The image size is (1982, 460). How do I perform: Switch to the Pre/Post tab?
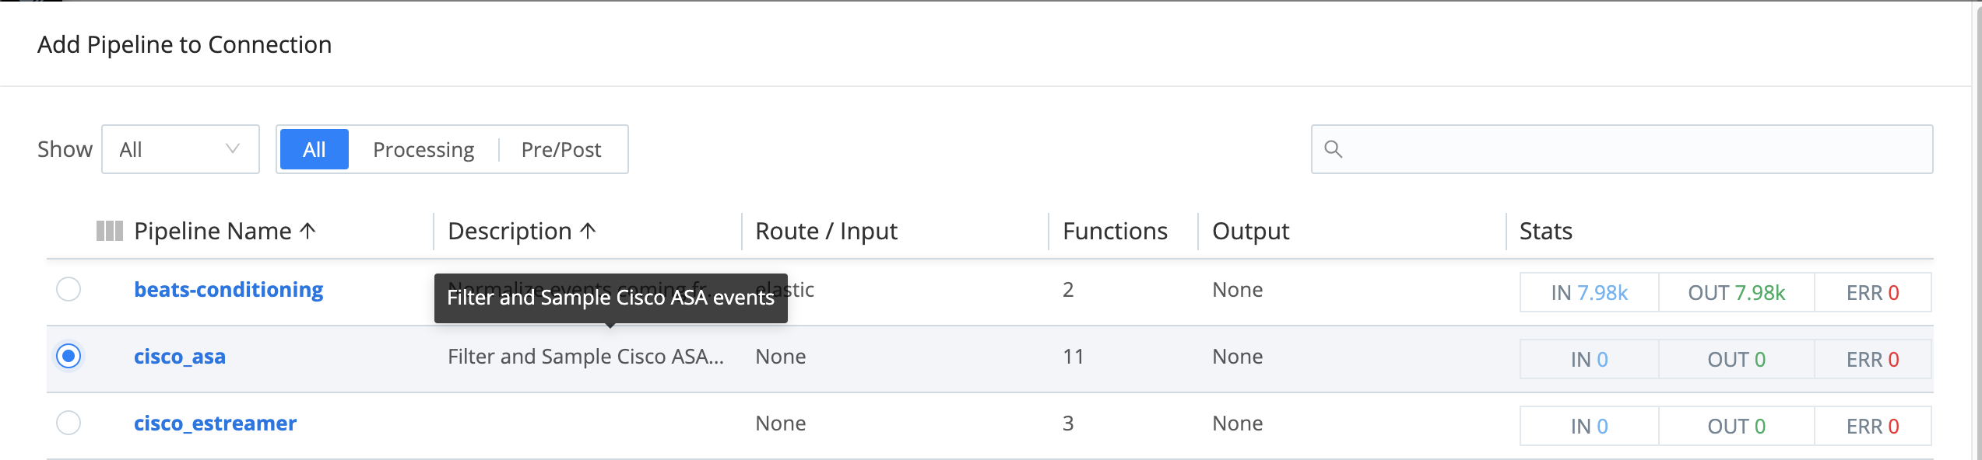pos(562,149)
